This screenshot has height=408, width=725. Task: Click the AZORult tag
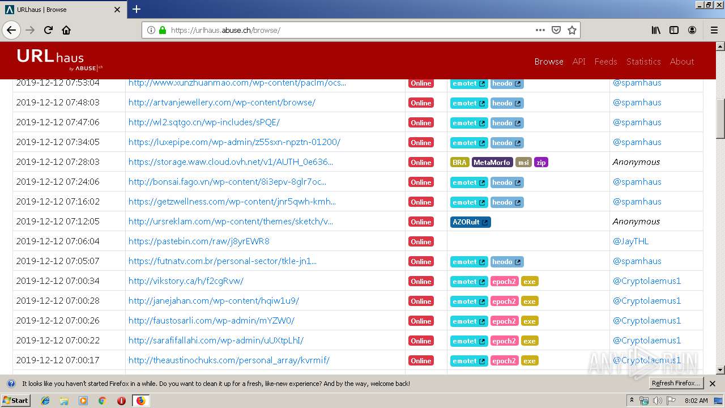tap(470, 222)
